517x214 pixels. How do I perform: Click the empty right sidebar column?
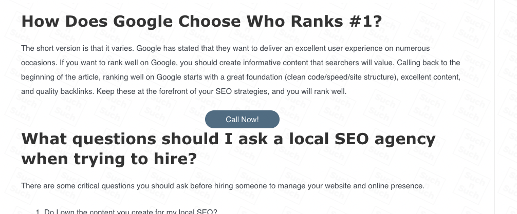point(506,103)
